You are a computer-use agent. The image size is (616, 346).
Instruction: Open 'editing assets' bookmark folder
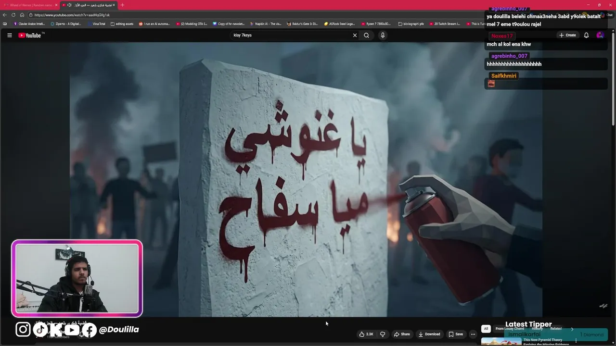[122, 24]
